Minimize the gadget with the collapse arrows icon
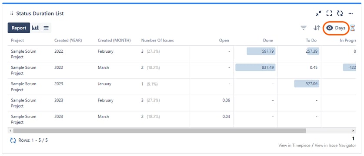The width and height of the screenshot is (364, 156). pos(318,13)
